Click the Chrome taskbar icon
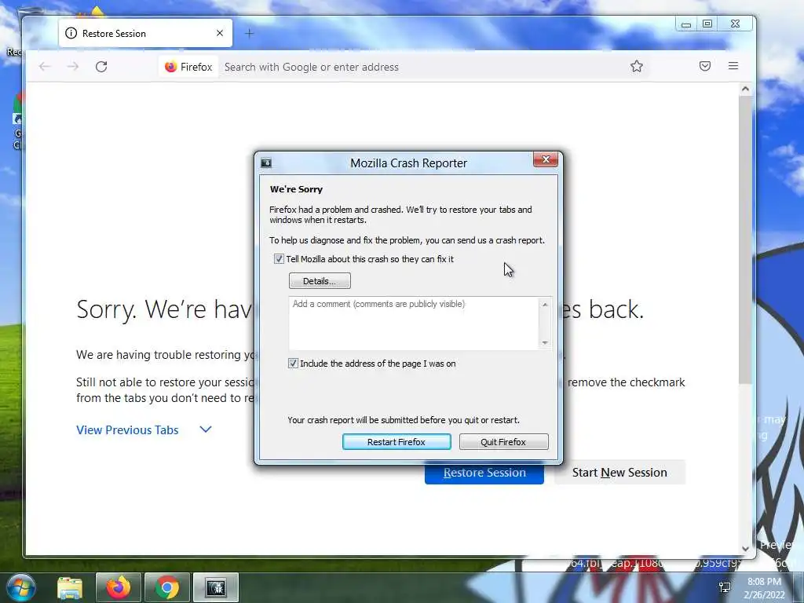This screenshot has height=603, width=804. click(166, 587)
